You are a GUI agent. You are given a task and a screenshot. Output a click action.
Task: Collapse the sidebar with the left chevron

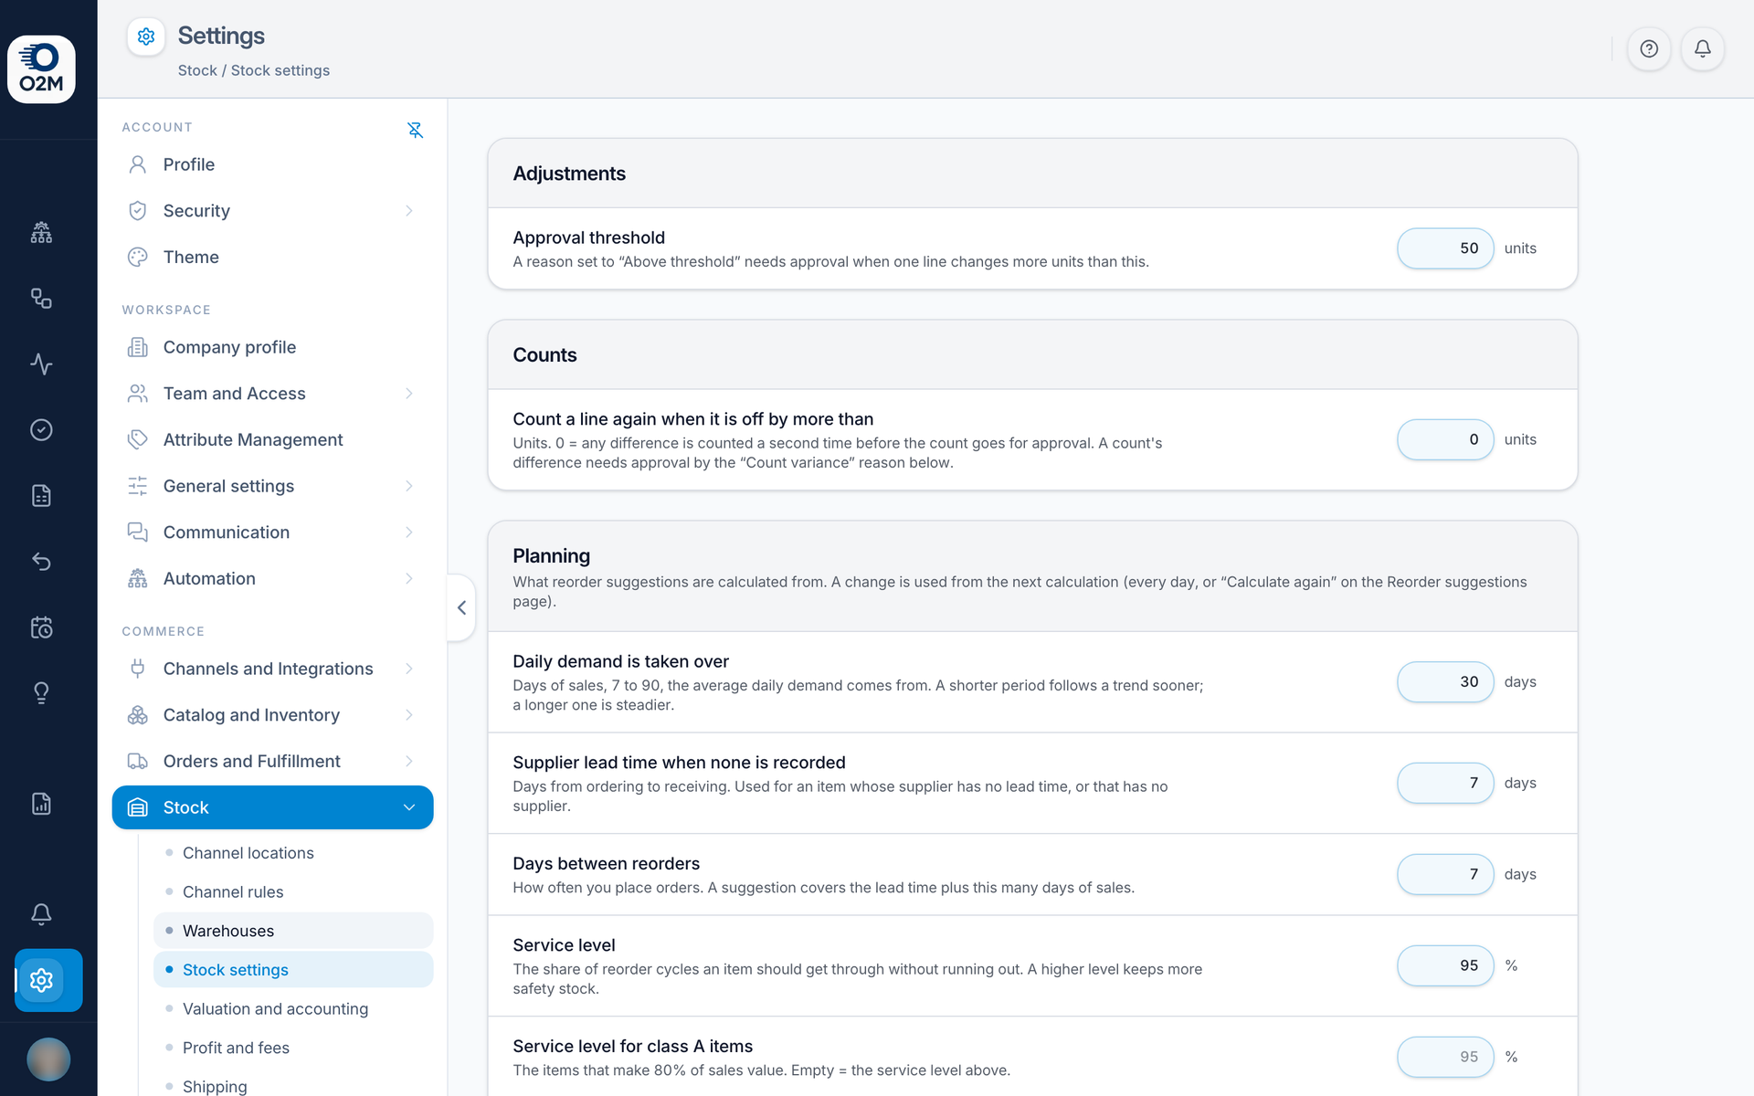click(461, 607)
